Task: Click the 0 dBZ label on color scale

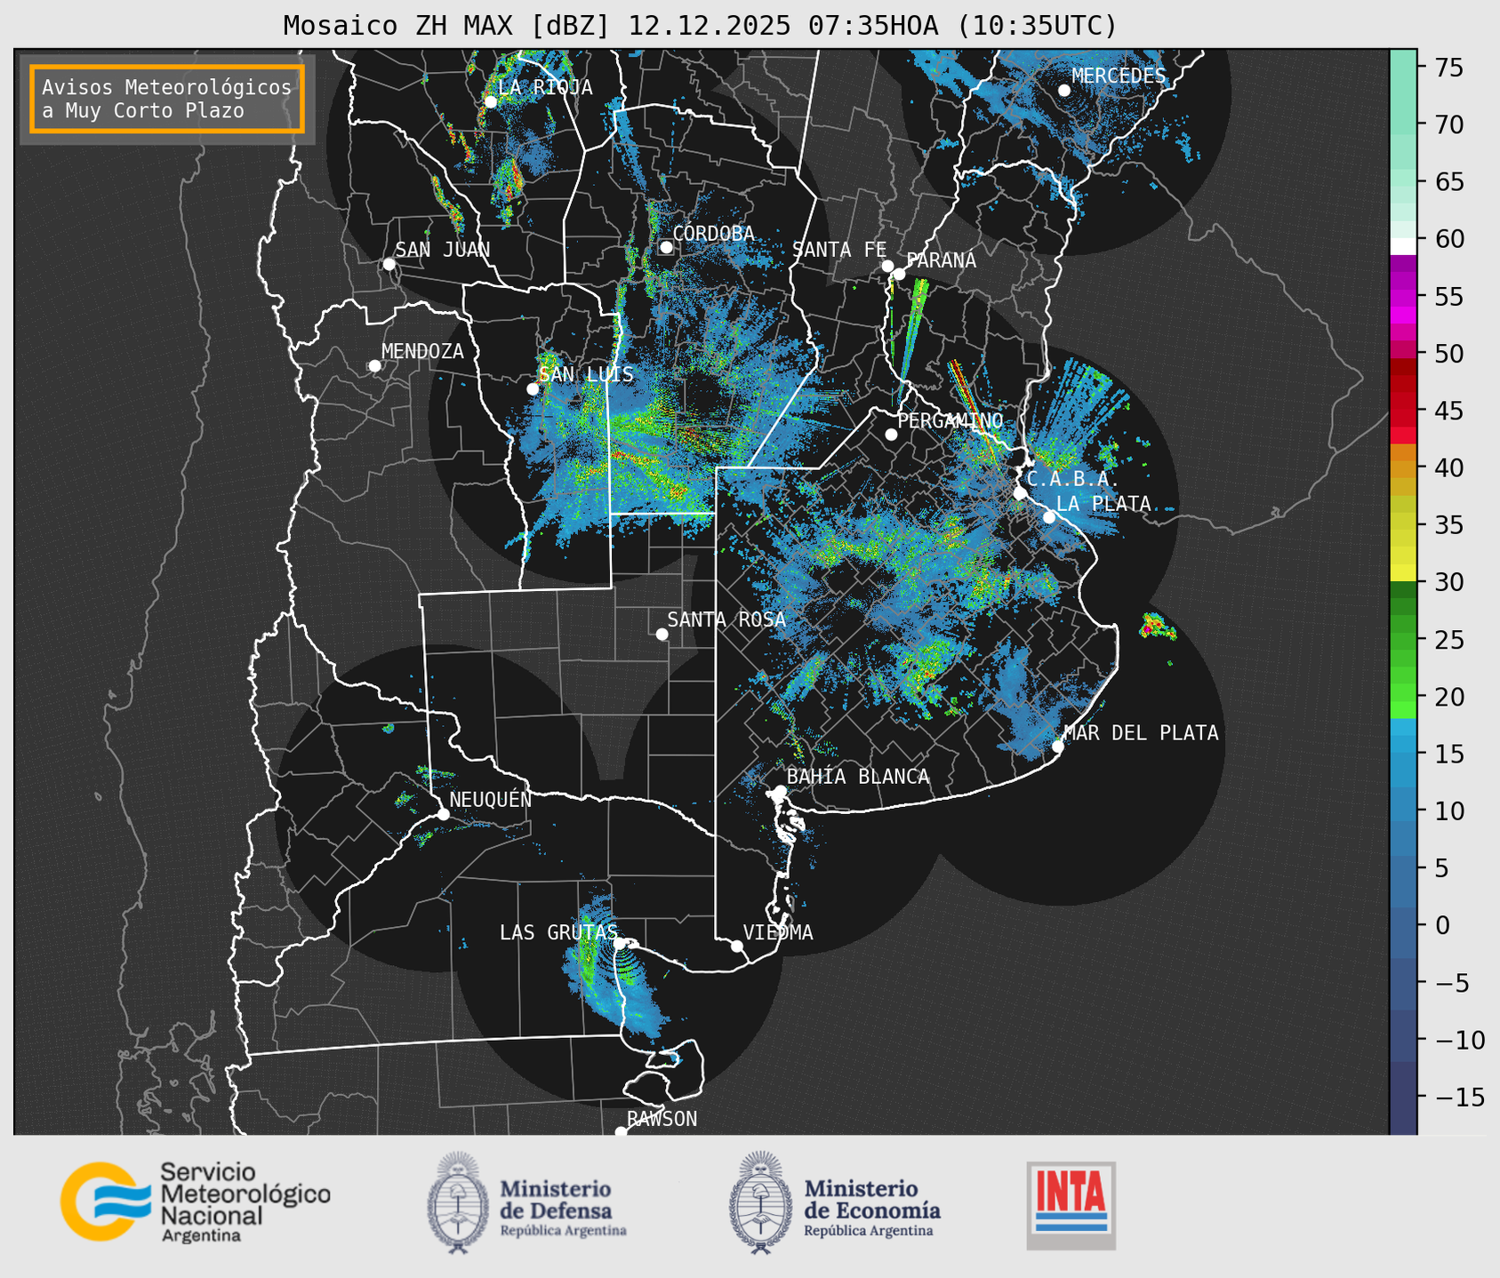Action: (1441, 925)
